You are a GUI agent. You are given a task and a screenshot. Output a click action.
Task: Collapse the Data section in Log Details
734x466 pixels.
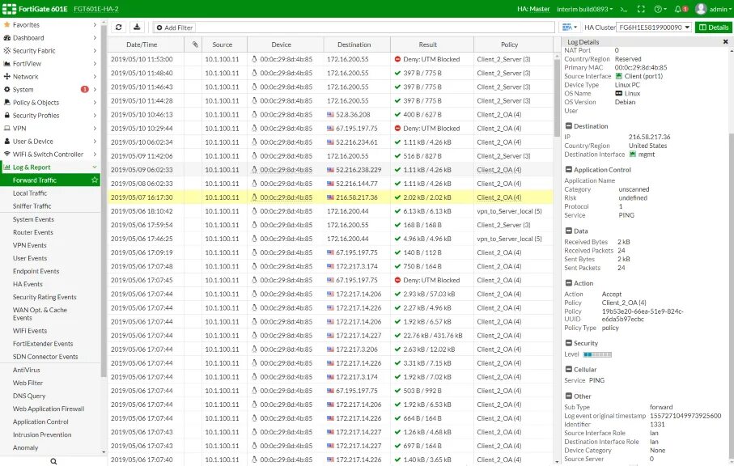point(568,231)
